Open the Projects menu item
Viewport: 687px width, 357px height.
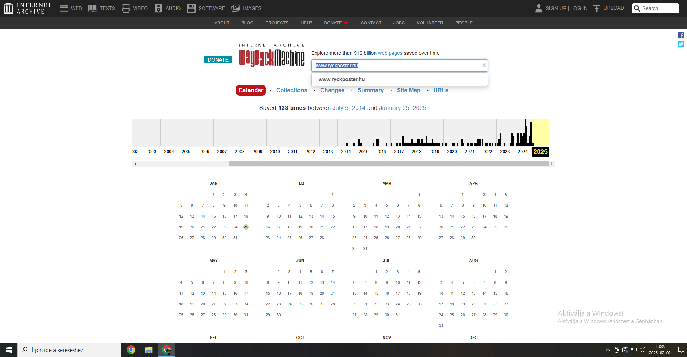(277, 23)
